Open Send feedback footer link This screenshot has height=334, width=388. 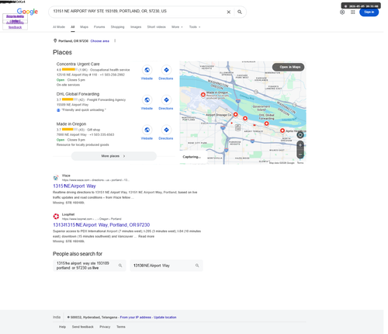[83, 327]
